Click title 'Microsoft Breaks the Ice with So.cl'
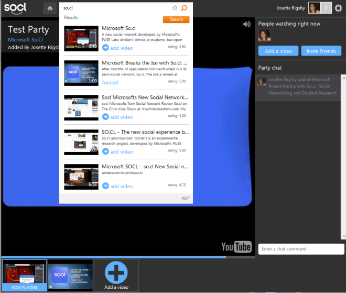346x293 pixels. [144, 63]
